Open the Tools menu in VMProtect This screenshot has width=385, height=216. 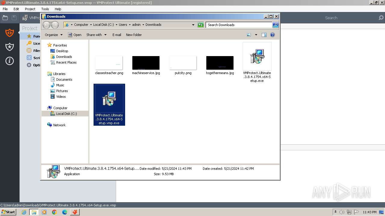click(45, 9)
